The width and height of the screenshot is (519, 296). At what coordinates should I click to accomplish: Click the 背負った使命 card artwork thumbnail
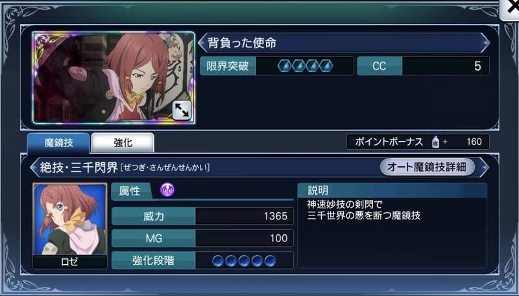click(x=114, y=78)
